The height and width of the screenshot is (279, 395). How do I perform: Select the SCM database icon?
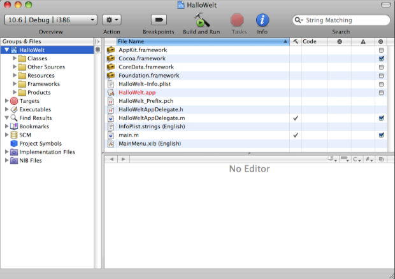[x=14, y=135]
